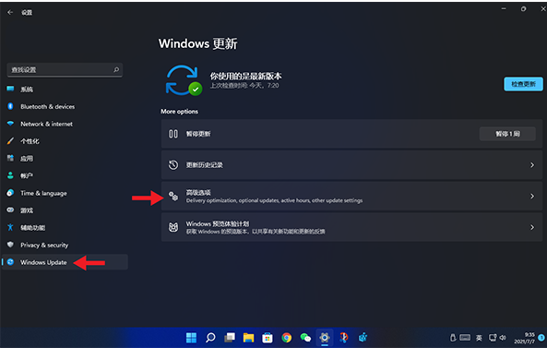
Task: Select the Bluetooth & devices sidebar icon
Action: click(x=10, y=106)
